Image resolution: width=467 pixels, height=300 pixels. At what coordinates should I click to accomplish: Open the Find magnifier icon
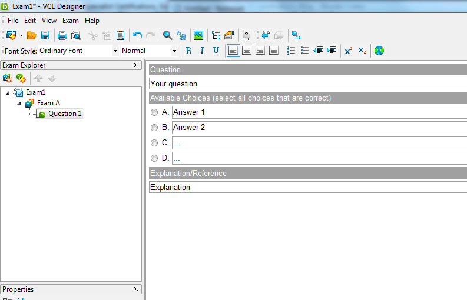[168, 35]
